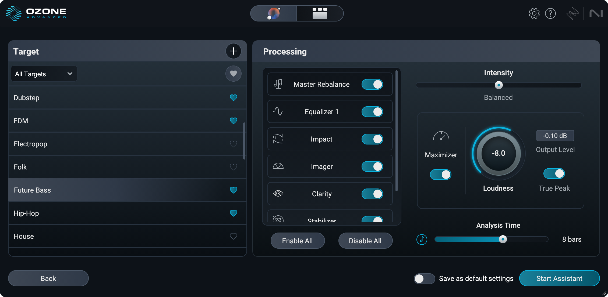The image size is (608, 297).
Task: Switch to the Assistant view tab
Action: pos(274,13)
